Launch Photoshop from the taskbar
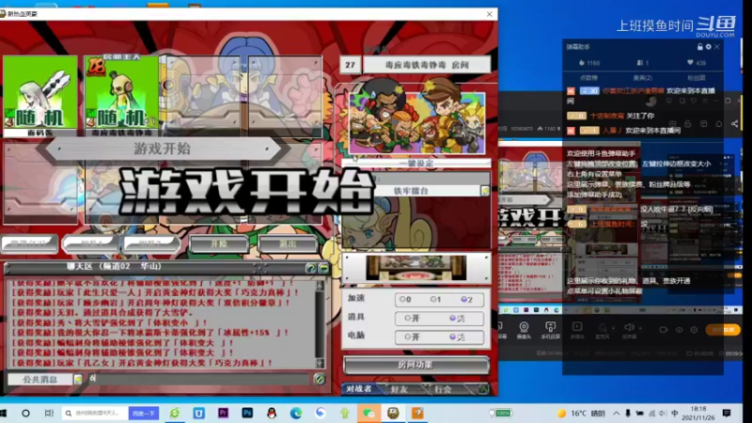 pyautogui.click(x=247, y=413)
